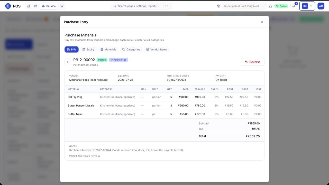Click the notes text about KitchenHub order
329x185 pixels.
[x=126, y=150]
